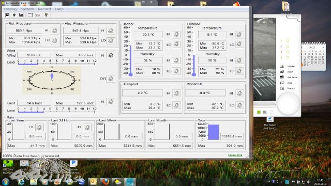Toggle Indoor Temperature LO alarm bell
The width and height of the screenshot is (331, 186).
tap(176, 44)
